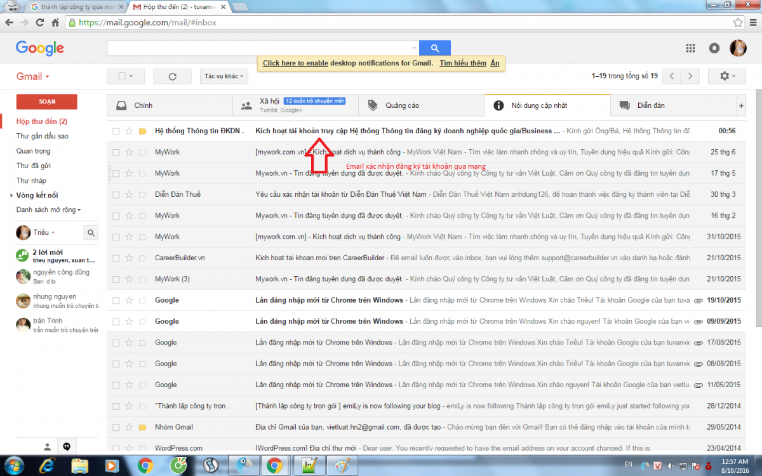Open the 'Quảng cáo' inbox tab
Image resolution: width=762 pixels, height=476 pixels.
[421, 105]
